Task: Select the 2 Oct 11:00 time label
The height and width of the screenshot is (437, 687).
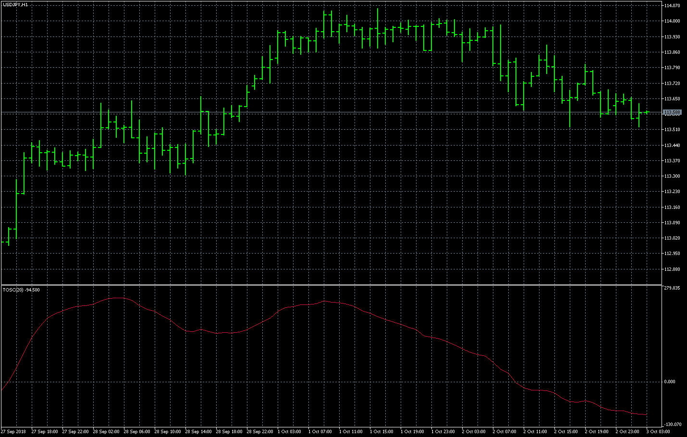Action: pos(535,432)
